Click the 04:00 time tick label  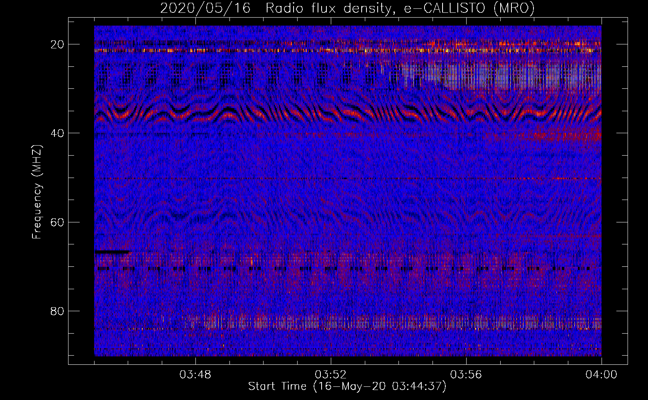click(x=602, y=375)
